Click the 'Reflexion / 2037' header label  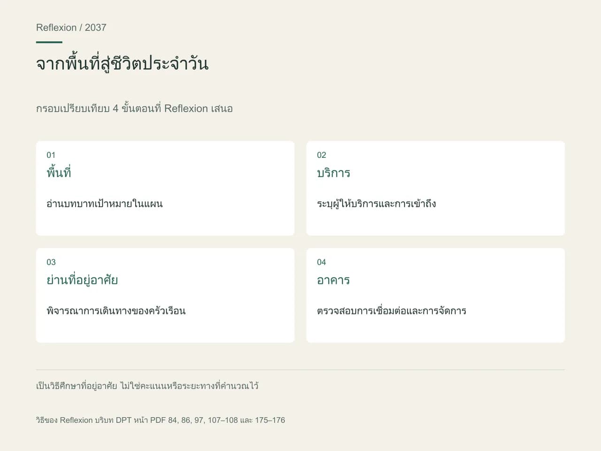(71, 28)
